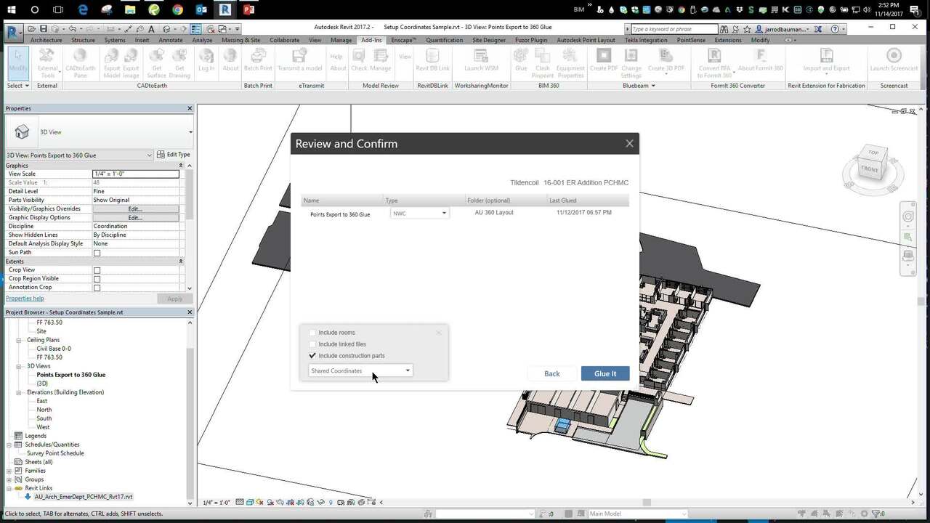Open Massing & Site tab
This screenshot has height=523, width=930.
point(241,40)
